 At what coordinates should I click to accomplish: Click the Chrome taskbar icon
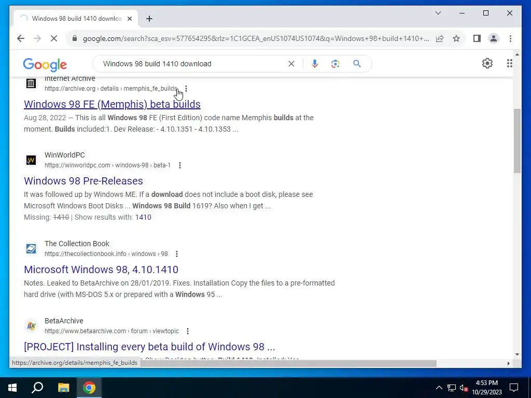pyautogui.click(x=89, y=388)
